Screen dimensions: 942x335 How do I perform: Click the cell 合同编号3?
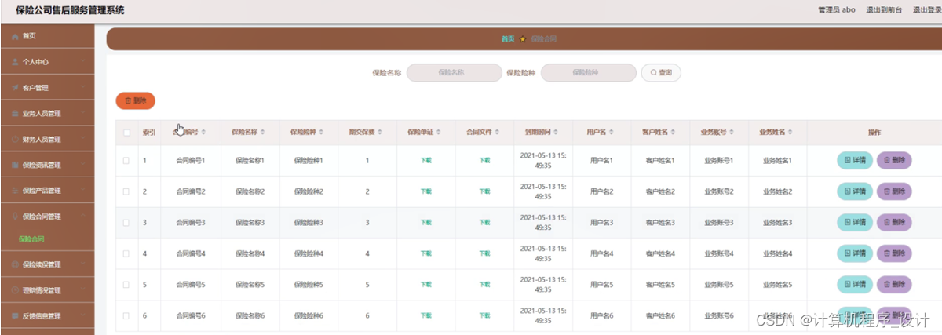pos(191,223)
